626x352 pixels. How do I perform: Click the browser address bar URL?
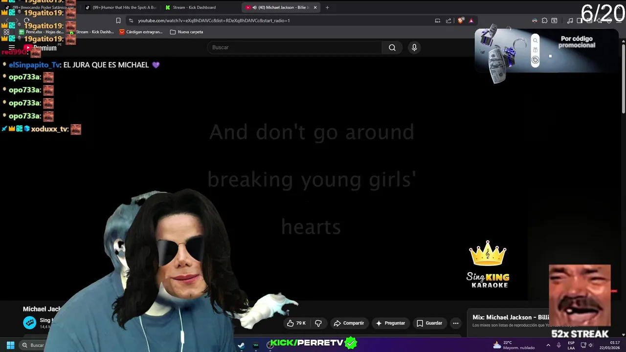[x=214, y=21]
